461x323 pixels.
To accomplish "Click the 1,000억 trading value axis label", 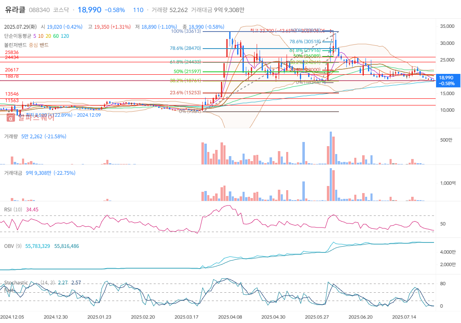I will coord(448,183).
